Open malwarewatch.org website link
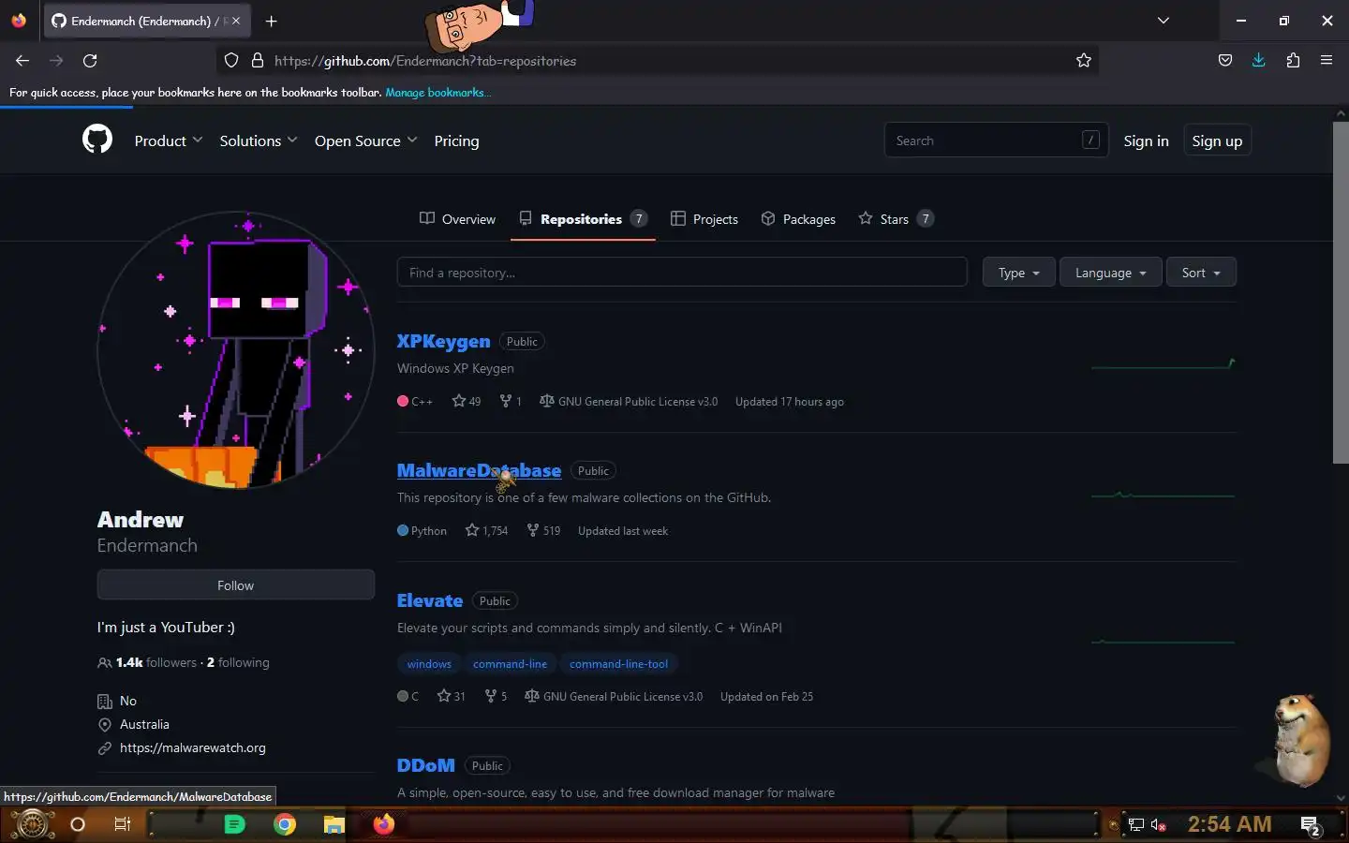The width and height of the screenshot is (1349, 843). [x=192, y=747]
